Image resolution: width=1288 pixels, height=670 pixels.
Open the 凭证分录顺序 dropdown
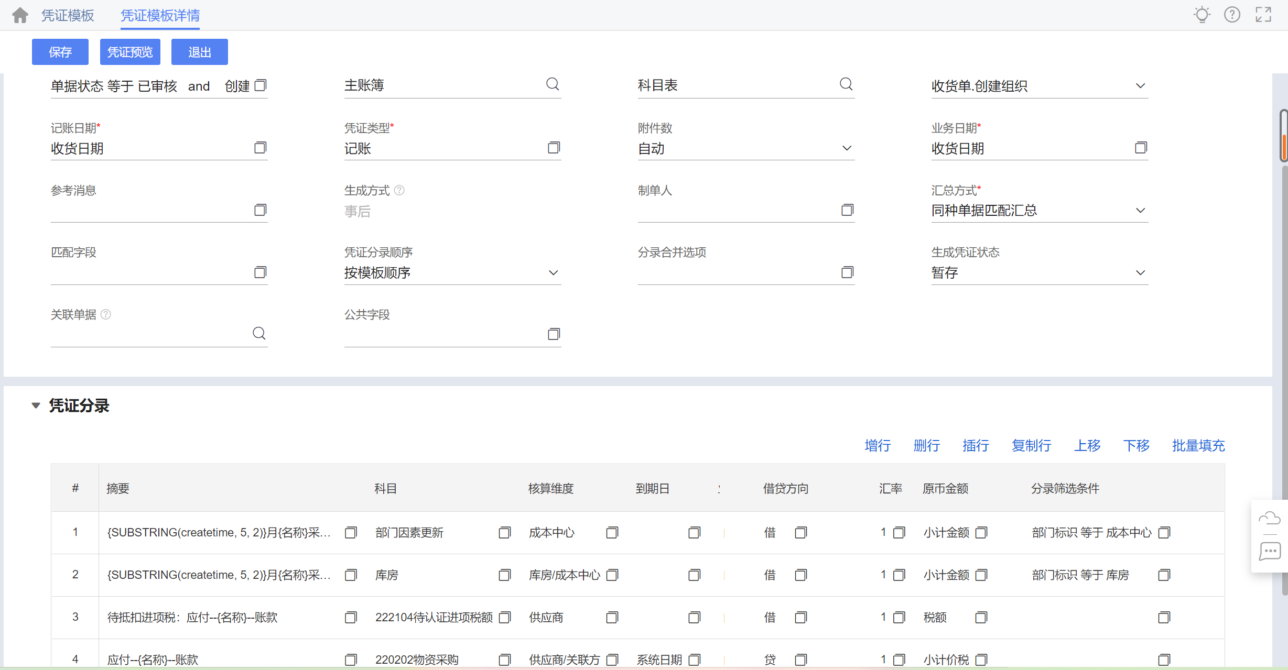click(x=553, y=273)
